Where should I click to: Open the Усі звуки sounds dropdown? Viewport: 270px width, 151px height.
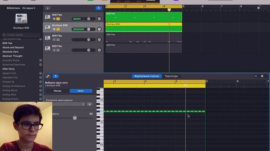coord(29,8)
